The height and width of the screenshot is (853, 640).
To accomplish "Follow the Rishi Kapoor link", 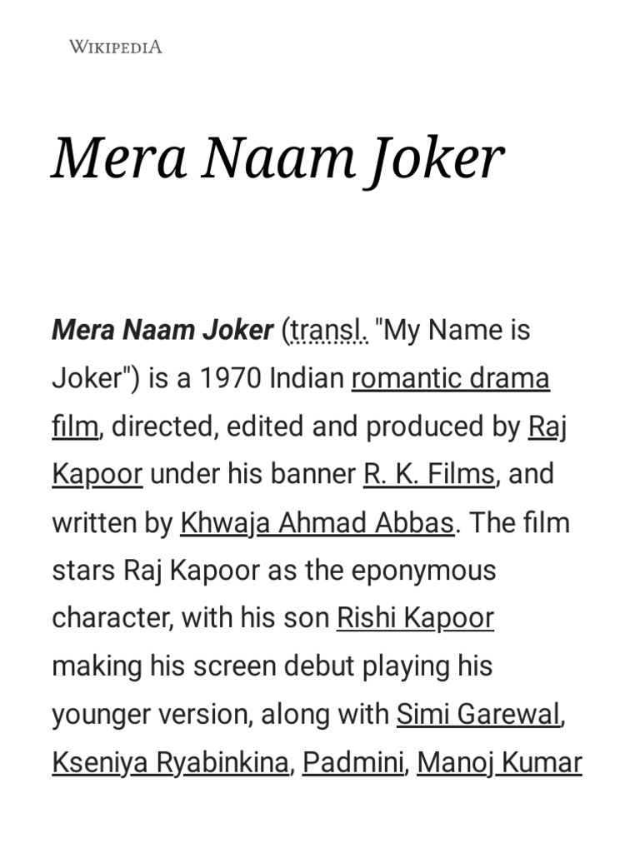I will pos(415,618).
